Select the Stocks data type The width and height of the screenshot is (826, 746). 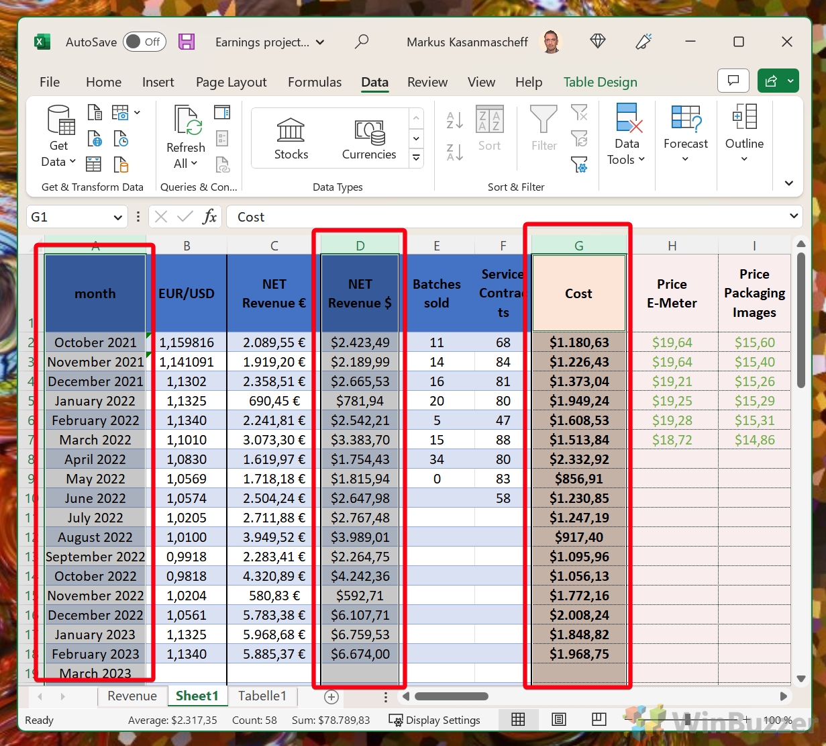pyautogui.click(x=291, y=139)
